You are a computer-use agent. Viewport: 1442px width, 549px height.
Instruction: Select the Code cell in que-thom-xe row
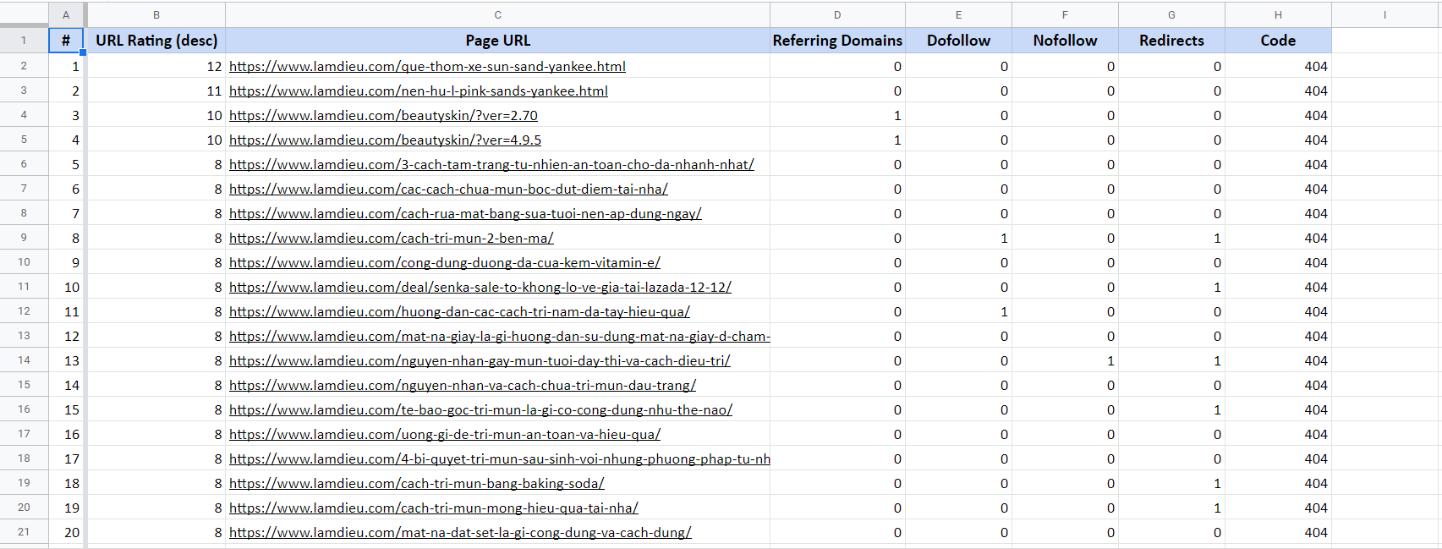click(1278, 66)
